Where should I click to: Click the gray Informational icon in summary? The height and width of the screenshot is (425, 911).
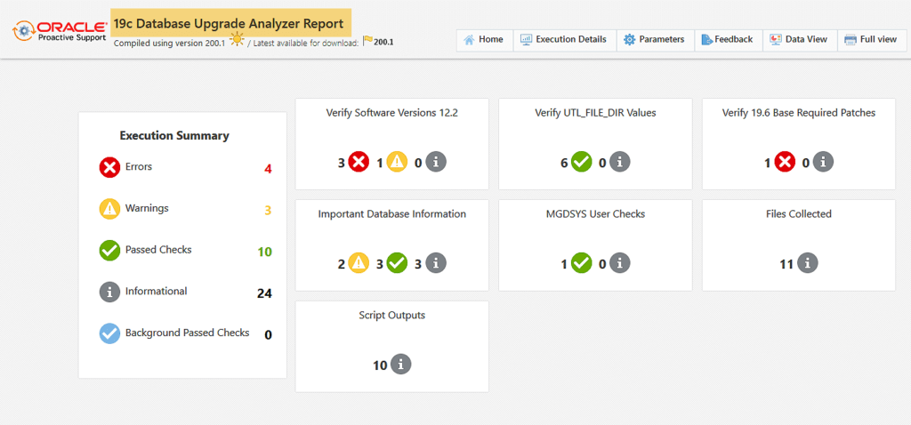109,292
